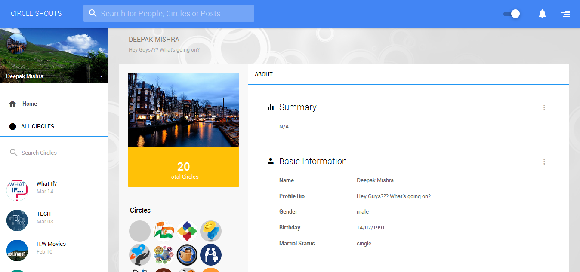
Task: Click the search magnifier in top bar
Action: [93, 13]
